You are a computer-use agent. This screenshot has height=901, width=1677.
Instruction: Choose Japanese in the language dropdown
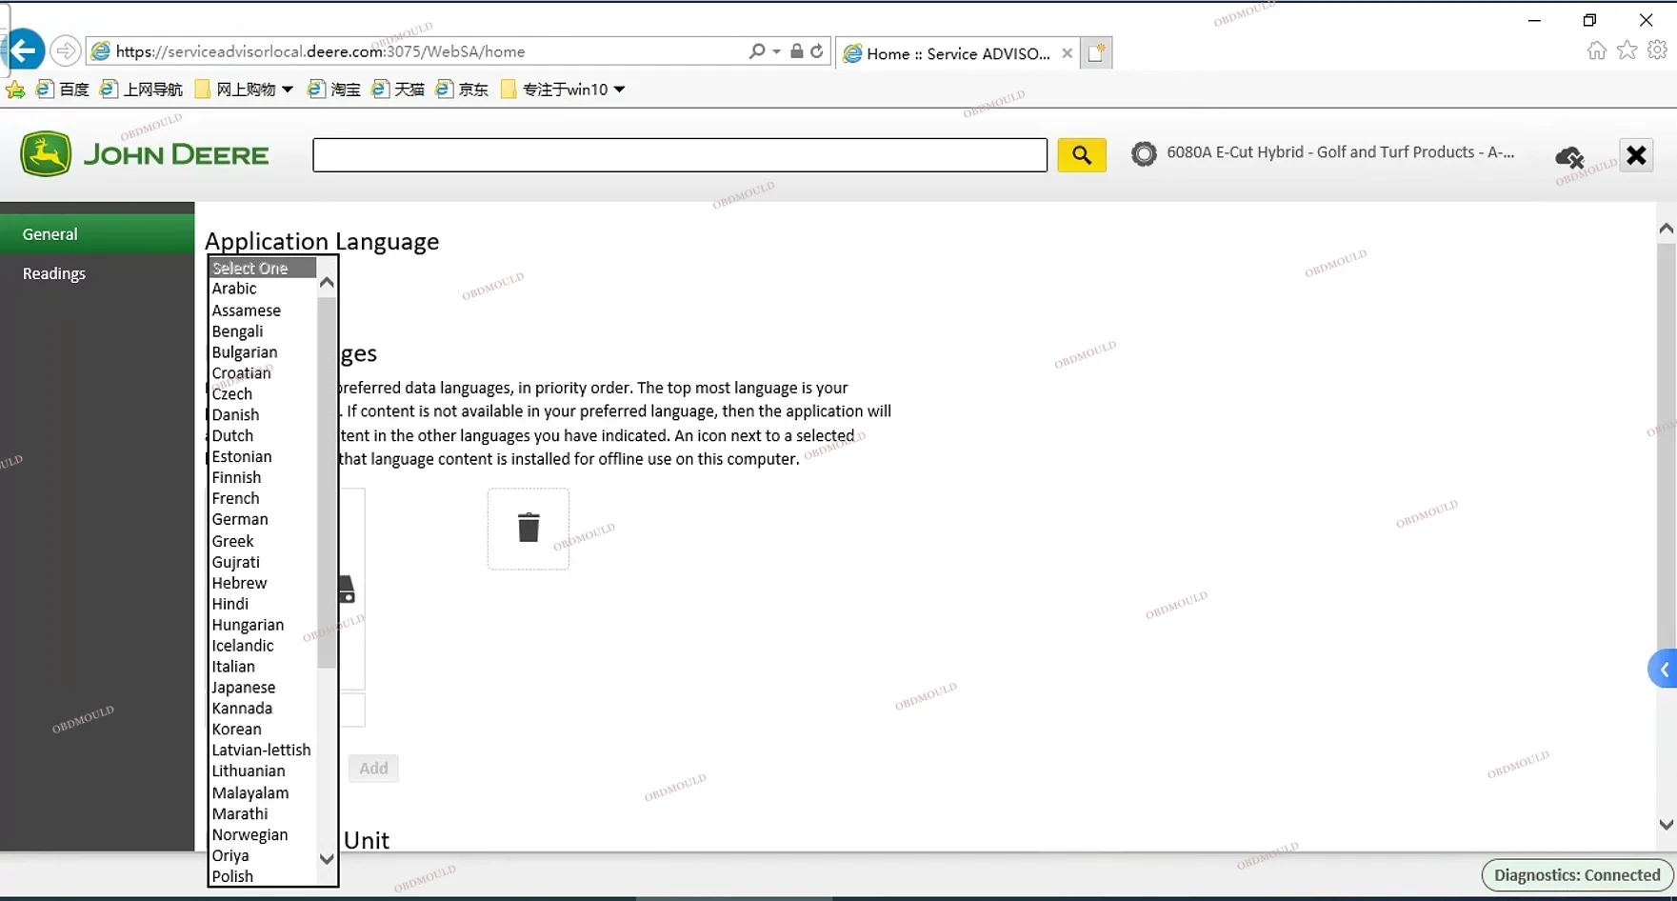244,687
